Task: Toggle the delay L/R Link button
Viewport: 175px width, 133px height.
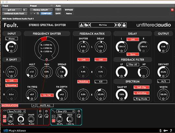Action: 133,39
